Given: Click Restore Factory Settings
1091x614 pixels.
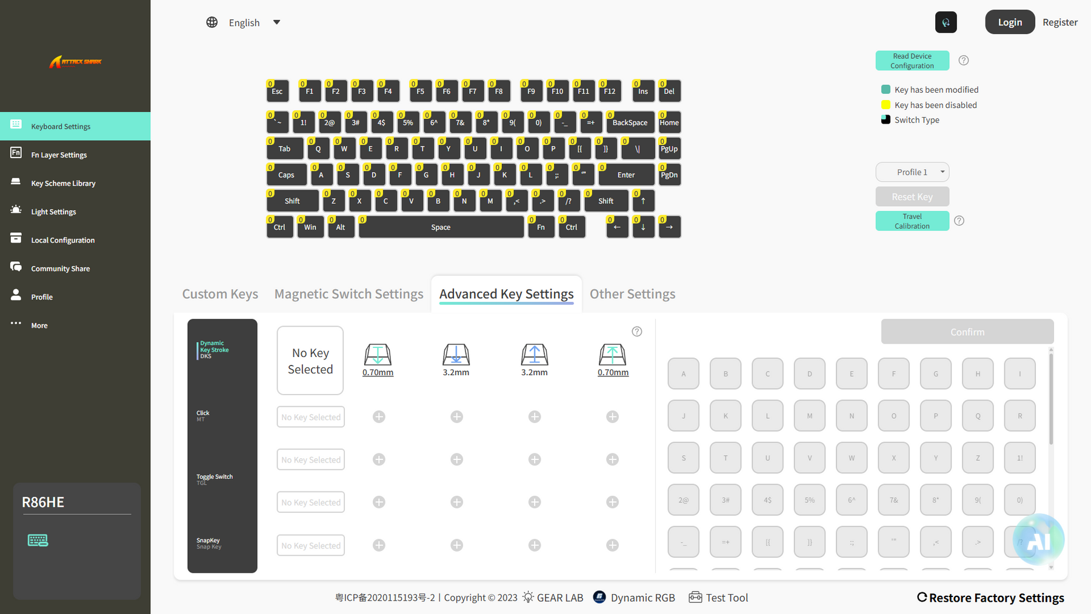Looking at the screenshot, I should (x=990, y=598).
